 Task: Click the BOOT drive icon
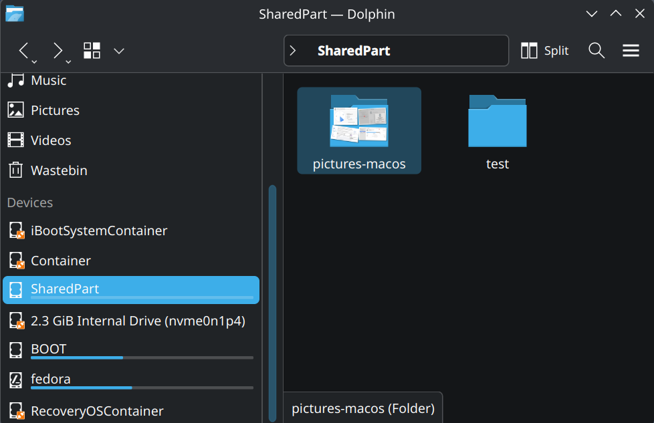(16, 350)
